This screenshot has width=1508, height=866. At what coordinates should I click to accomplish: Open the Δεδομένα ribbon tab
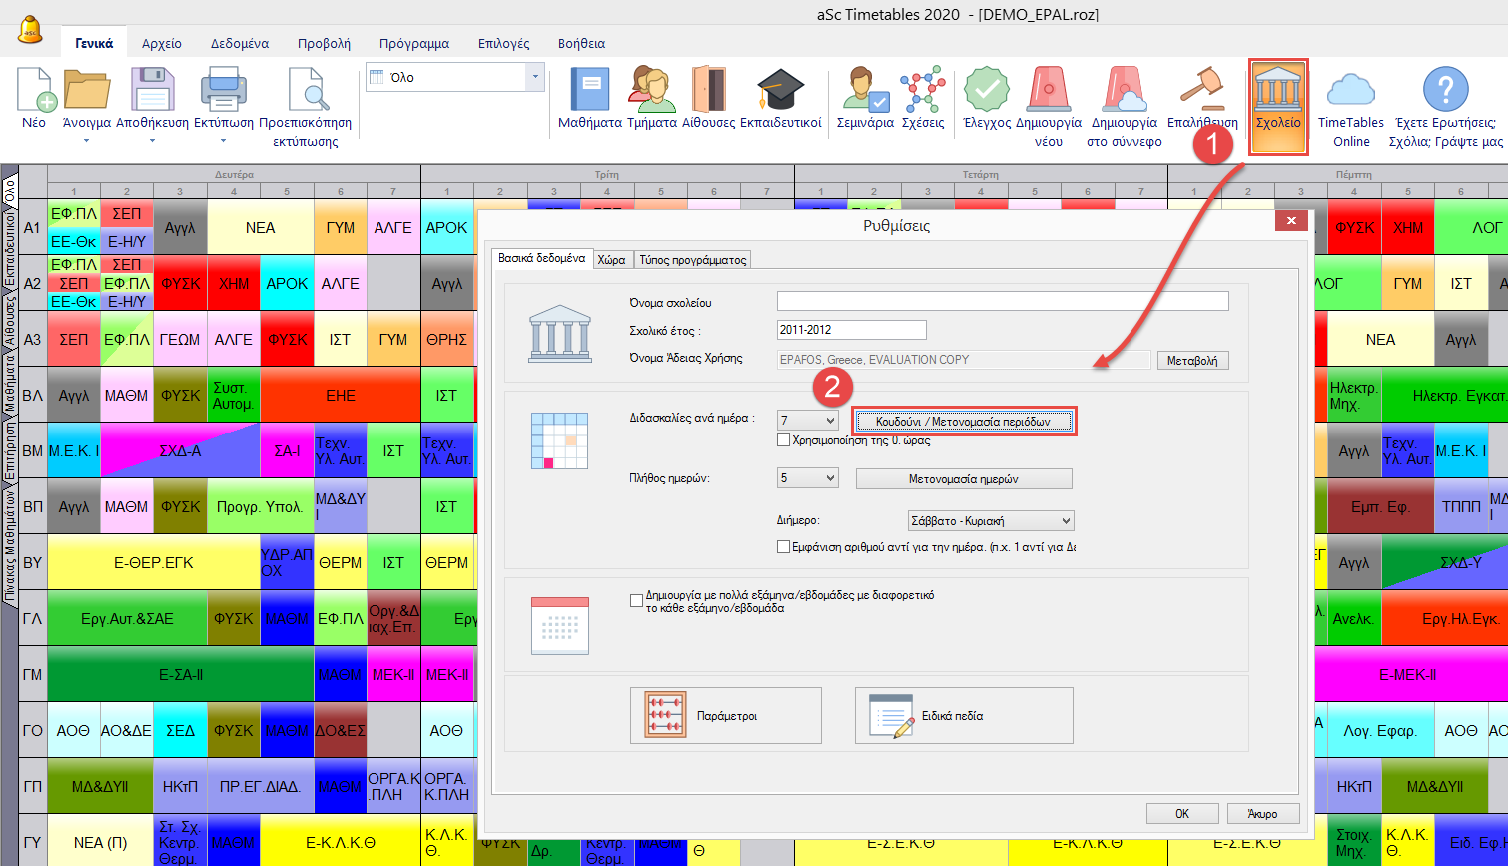click(239, 44)
